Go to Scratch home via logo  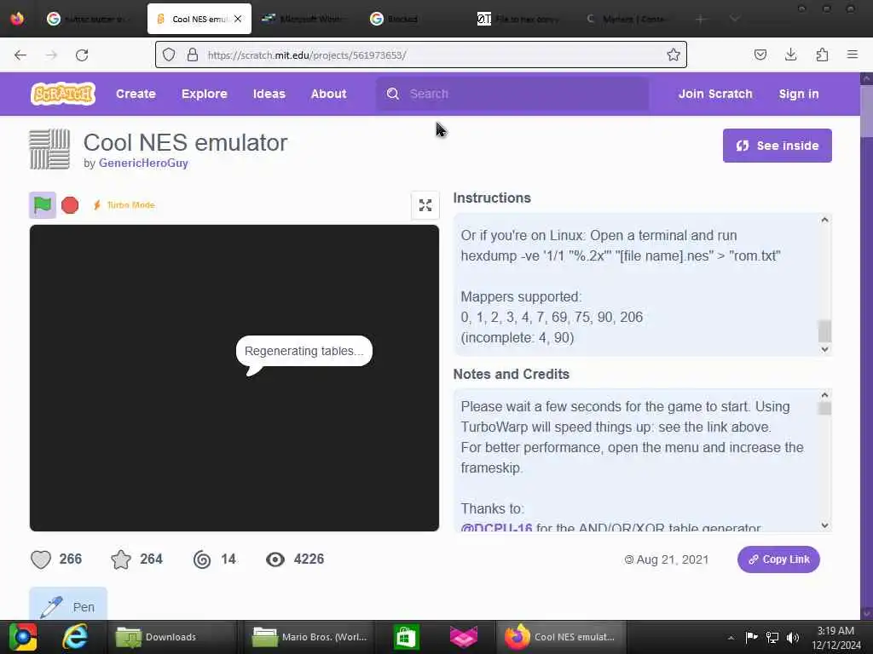point(63,94)
